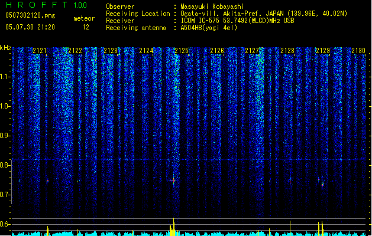Click the 0.6 kHz axis tick label
Screen dimensions: 372x236
pos(5,224)
